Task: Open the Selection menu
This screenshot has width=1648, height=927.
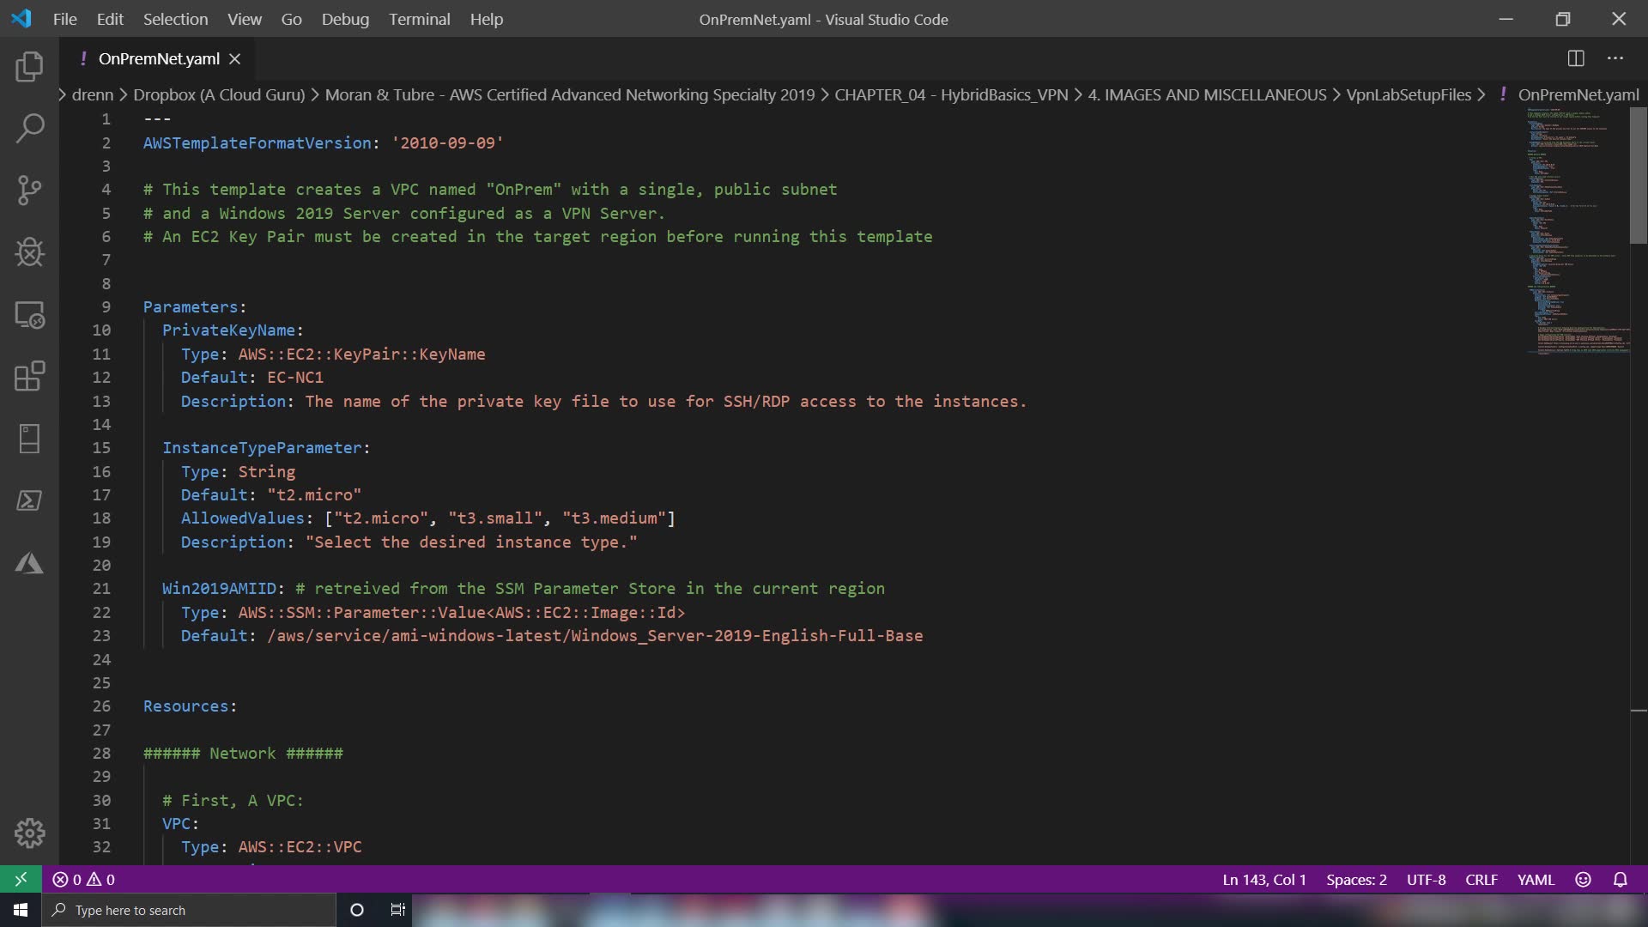Action: click(x=175, y=19)
